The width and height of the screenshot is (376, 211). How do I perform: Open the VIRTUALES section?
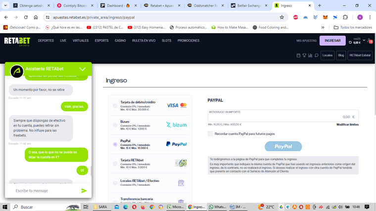(81, 41)
